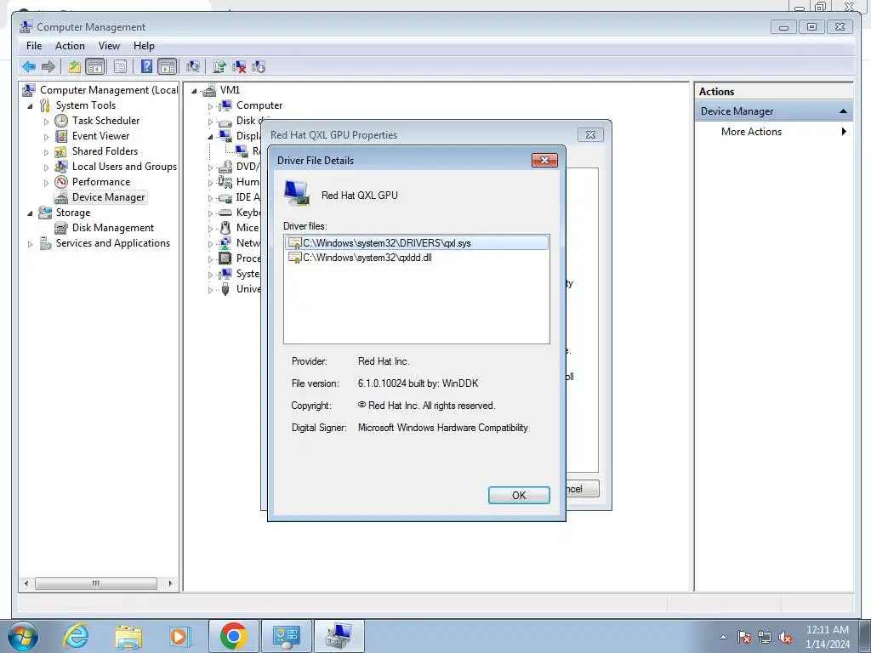Select Services and Applications node
The image size is (871, 653).
[x=113, y=243]
